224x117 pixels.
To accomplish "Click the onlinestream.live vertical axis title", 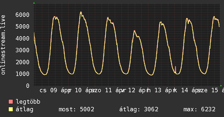I will pyautogui.click(x=3, y=45).
